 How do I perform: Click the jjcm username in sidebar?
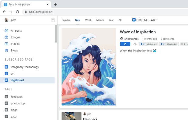[x=13, y=20]
